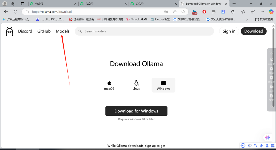Open the Discord link
This screenshot has width=276, height=150.
(25, 31)
